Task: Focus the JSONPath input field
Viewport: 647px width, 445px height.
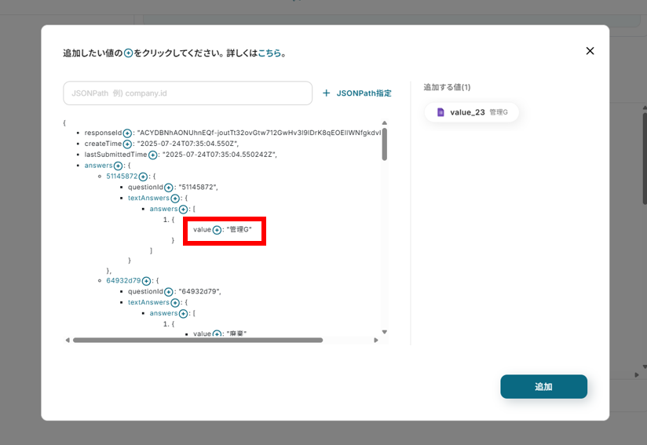Action: (188, 93)
